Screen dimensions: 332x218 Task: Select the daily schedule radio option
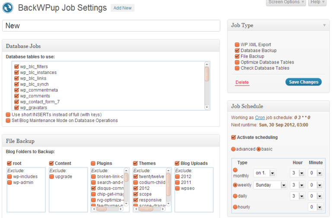[x=236, y=196]
